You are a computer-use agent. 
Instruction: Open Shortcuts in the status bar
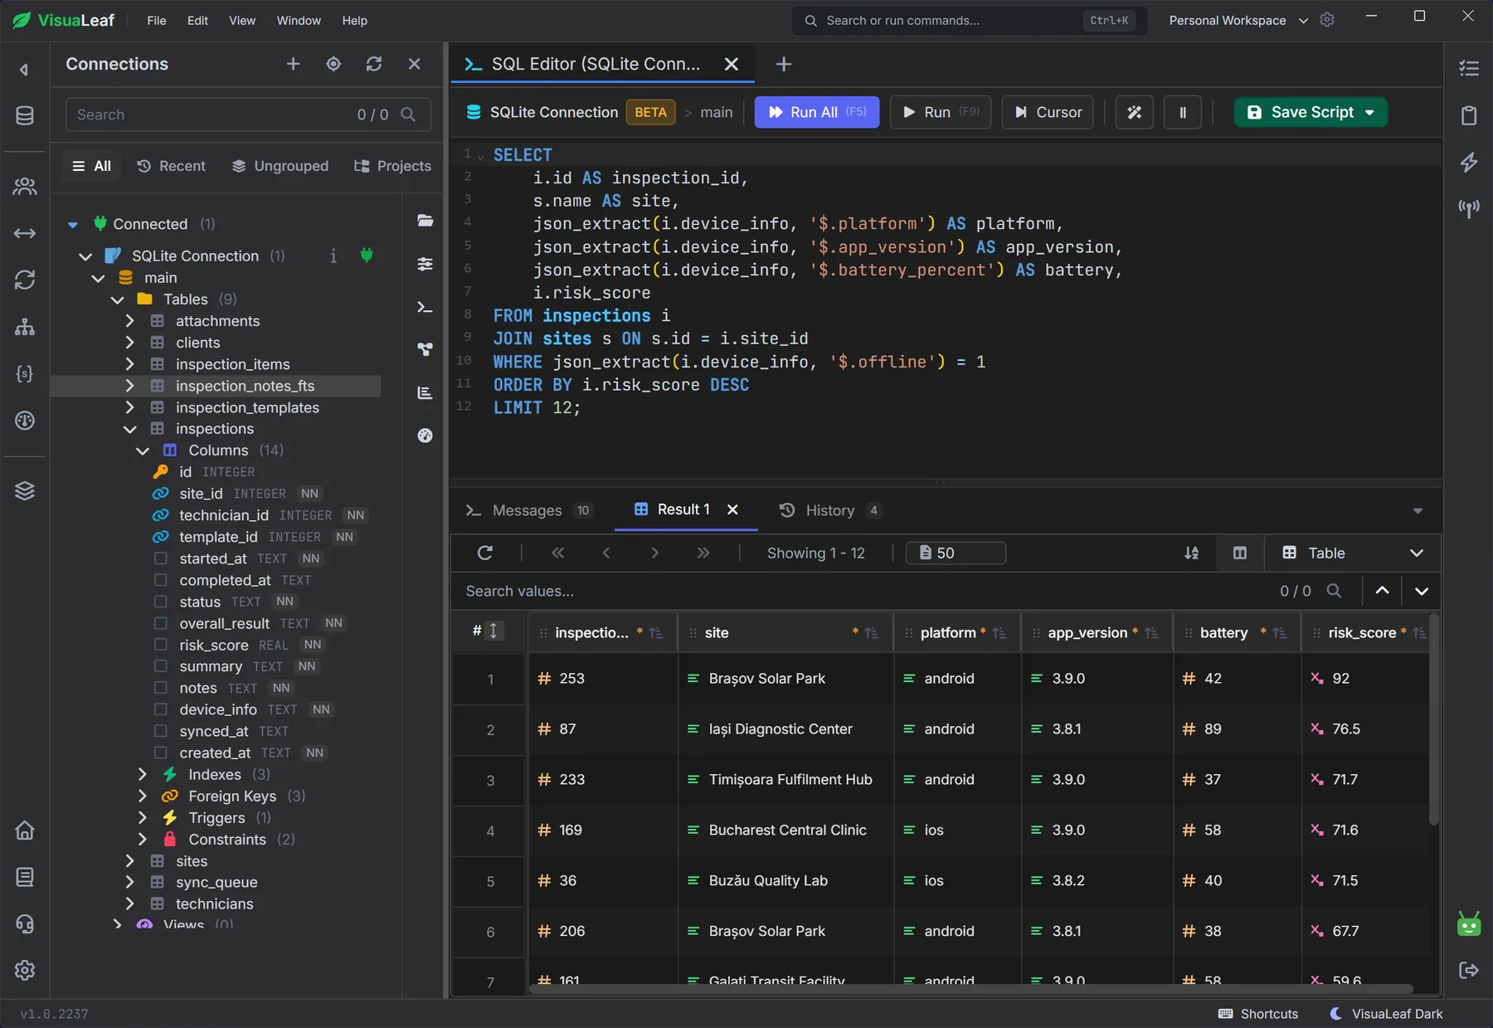(1258, 1014)
